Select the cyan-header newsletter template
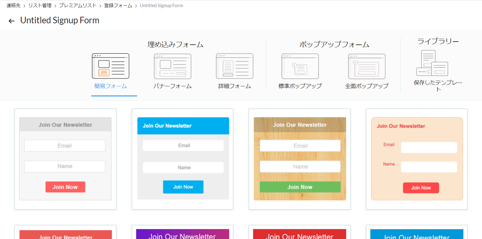 pyautogui.click(x=182, y=159)
